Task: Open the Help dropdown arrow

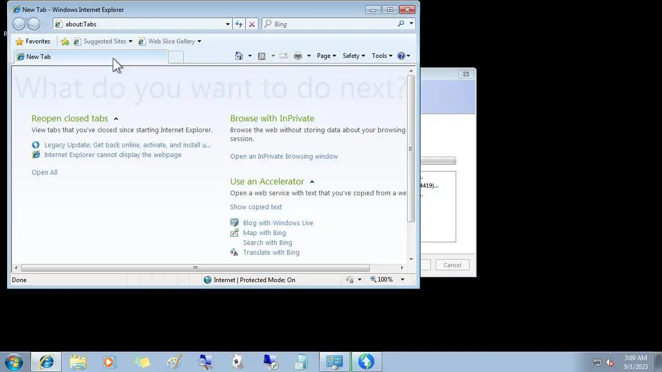Action: [x=408, y=56]
